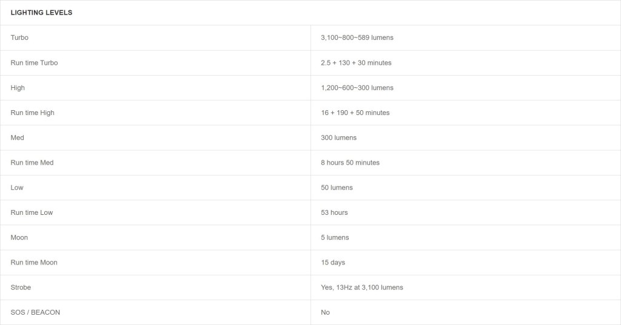Click the LIGHTING LEVELS table header
The width and height of the screenshot is (621, 325).
(x=41, y=13)
